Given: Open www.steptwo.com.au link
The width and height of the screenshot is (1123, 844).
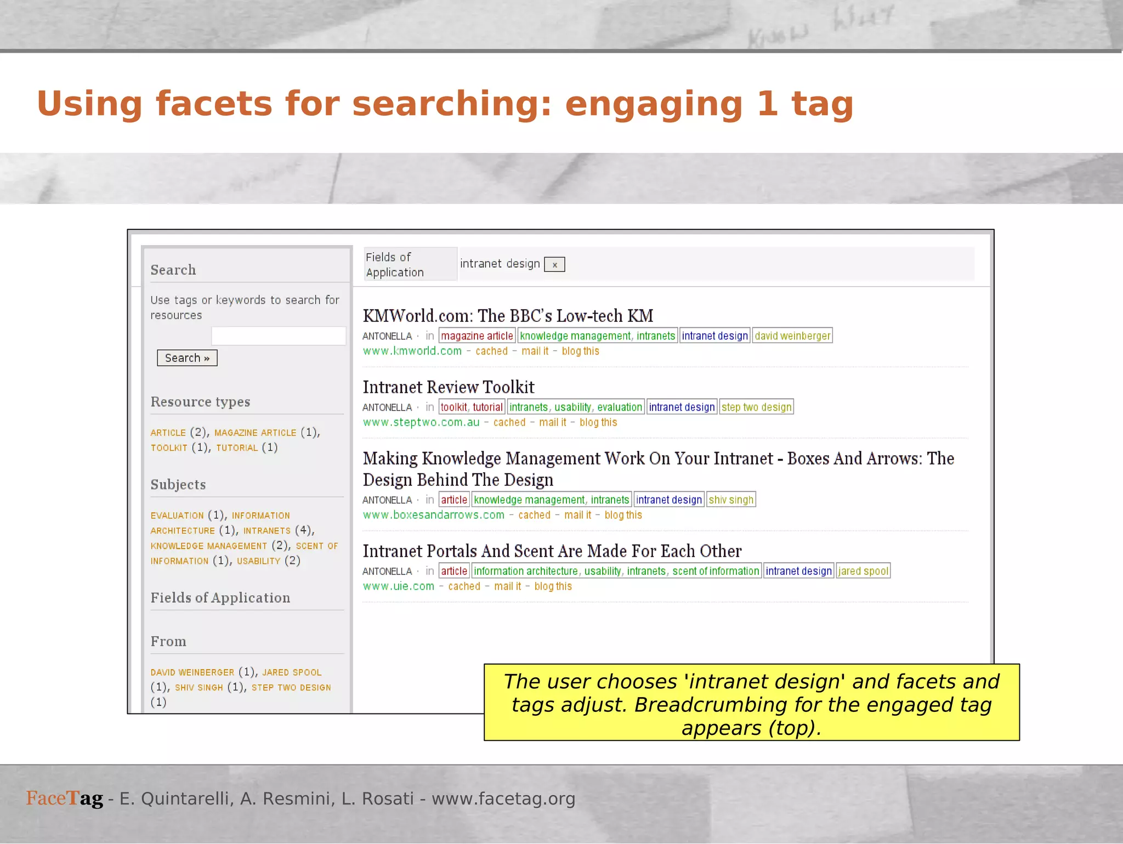Looking at the screenshot, I should pos(421,423).
